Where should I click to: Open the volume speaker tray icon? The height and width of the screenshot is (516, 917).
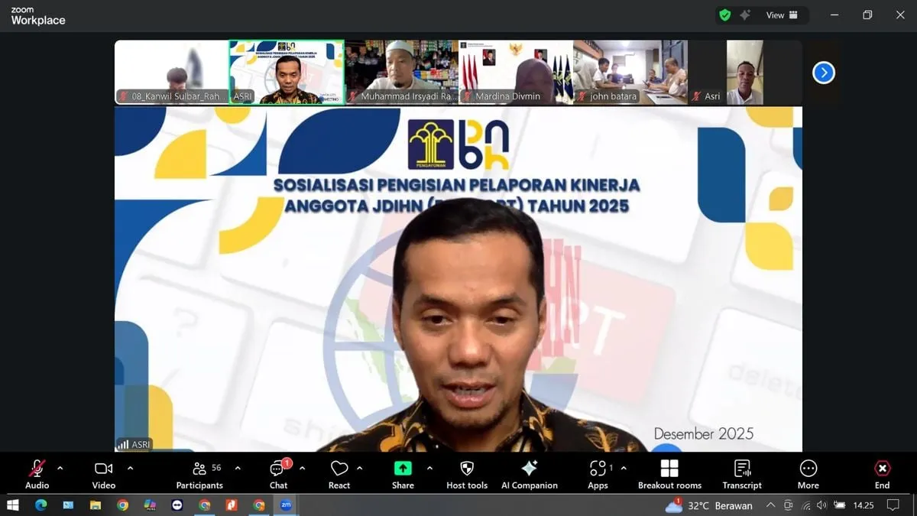click(822, 505)
